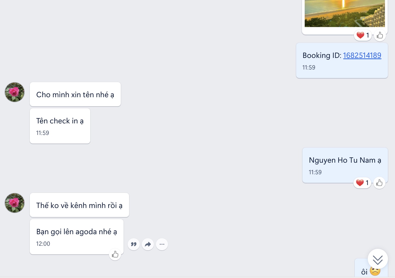Thumbs-up the "Nguyen Ho Tu Nam ạ" message
The image size is (395, 278).
379,183
